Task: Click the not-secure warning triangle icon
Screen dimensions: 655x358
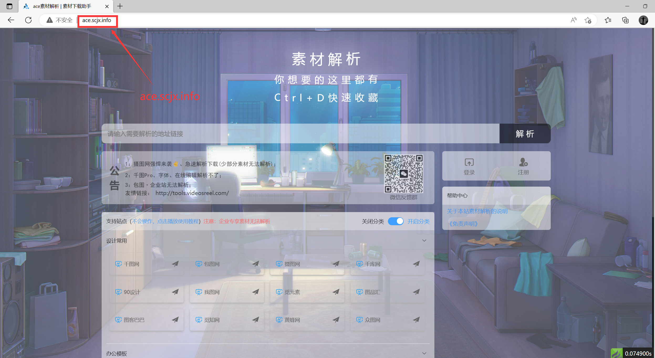Action: (49, 20)
